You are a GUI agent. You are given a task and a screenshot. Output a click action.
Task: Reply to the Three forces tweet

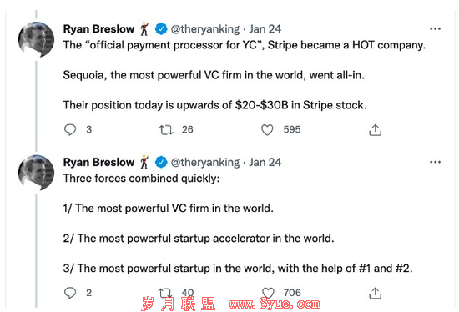point(70,292)
